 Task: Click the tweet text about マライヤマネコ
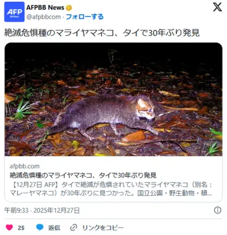pyautogui.click(x=102, y=33)
